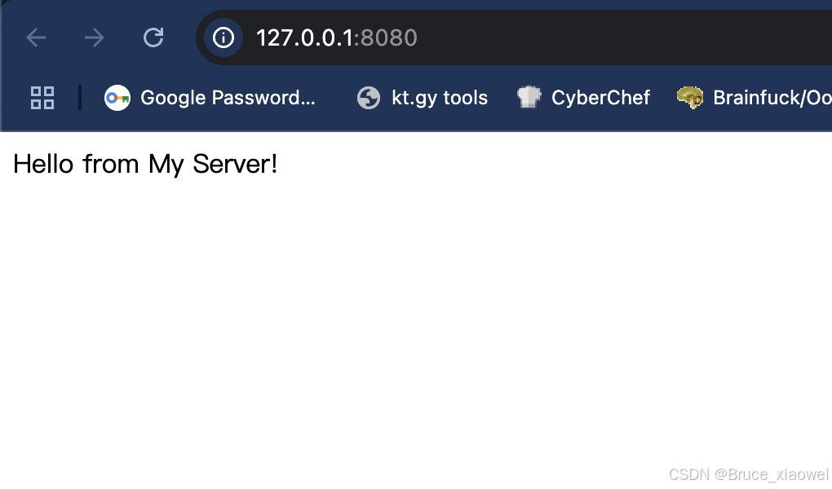Click empty address bar space right of URL
Screen dimensions: 832x489
point(620,37)
